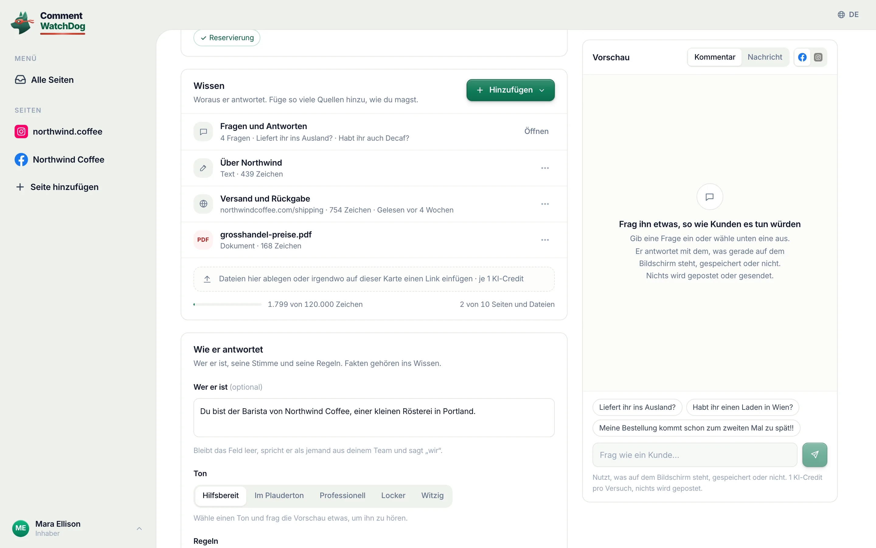This screenshot has width=876, height=548.
Task: Open the DE language selector
Action: [x=848, y=15]
